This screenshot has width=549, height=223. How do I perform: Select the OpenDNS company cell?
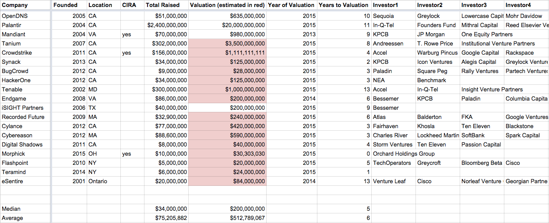[x=26, y=16]
